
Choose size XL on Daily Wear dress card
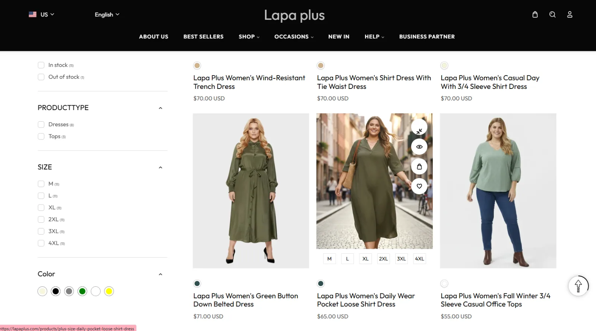pyautogui.click(x=365, y=259)
